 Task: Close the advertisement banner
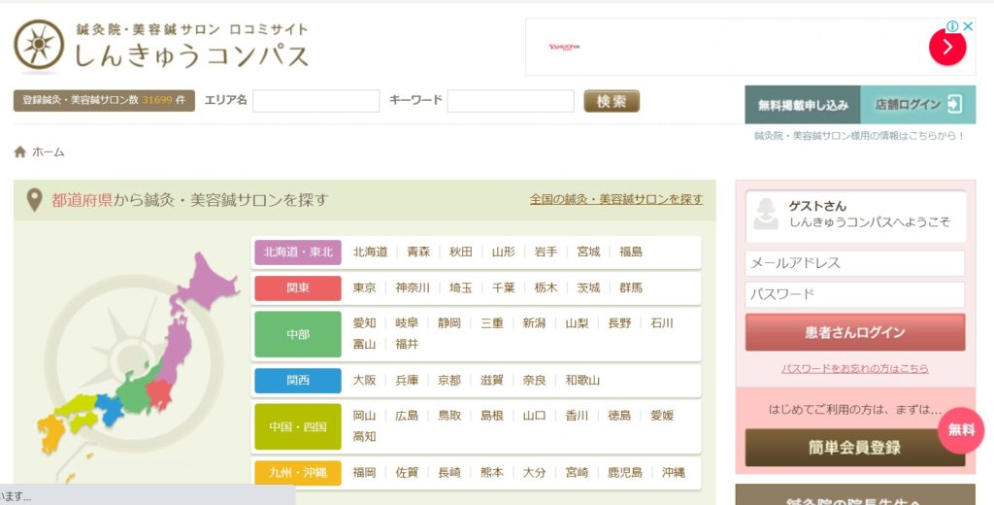pos(968,26)
